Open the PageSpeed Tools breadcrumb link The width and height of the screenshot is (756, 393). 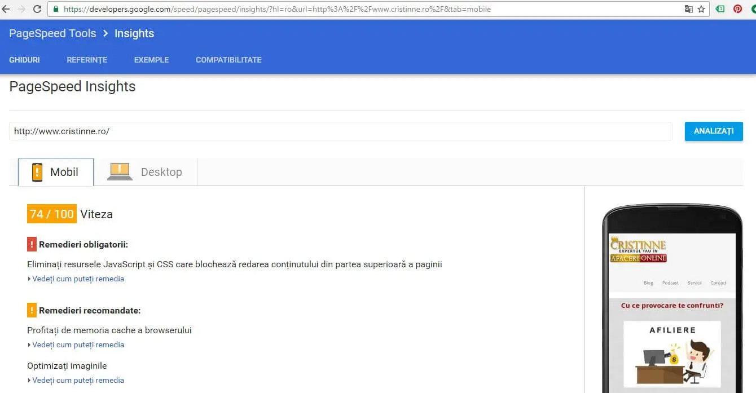tap(52, 33)
